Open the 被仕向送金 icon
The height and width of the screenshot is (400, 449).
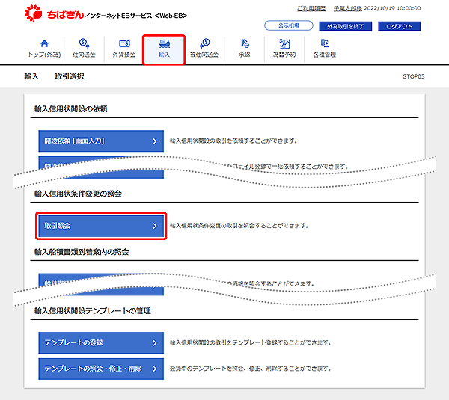pyautogui.click(x=204, y=43)
